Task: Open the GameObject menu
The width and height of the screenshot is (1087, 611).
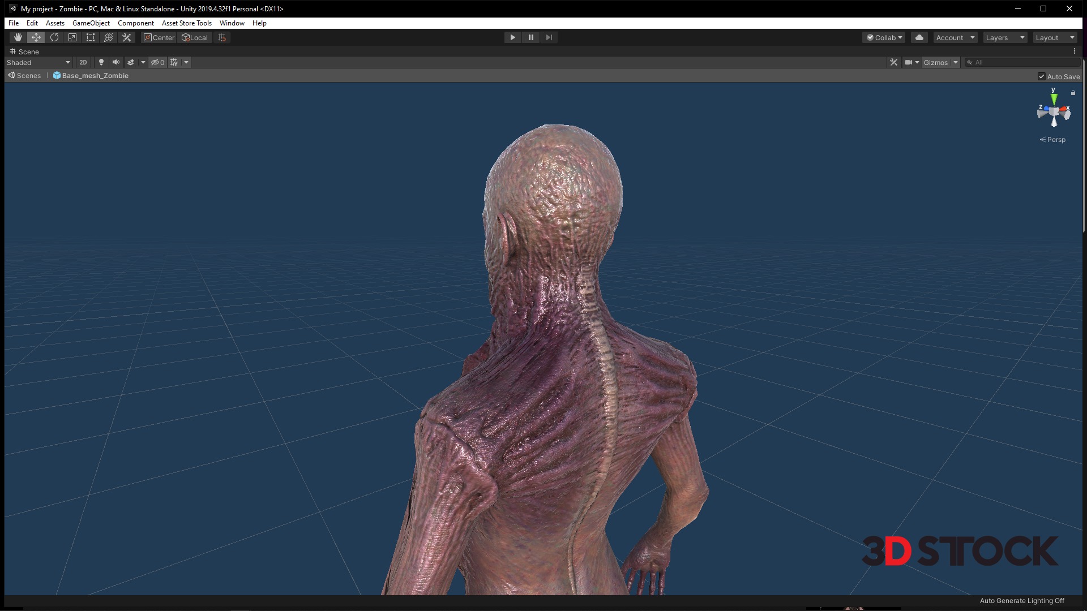Action: pyautogui.click(x=91, y=23)
